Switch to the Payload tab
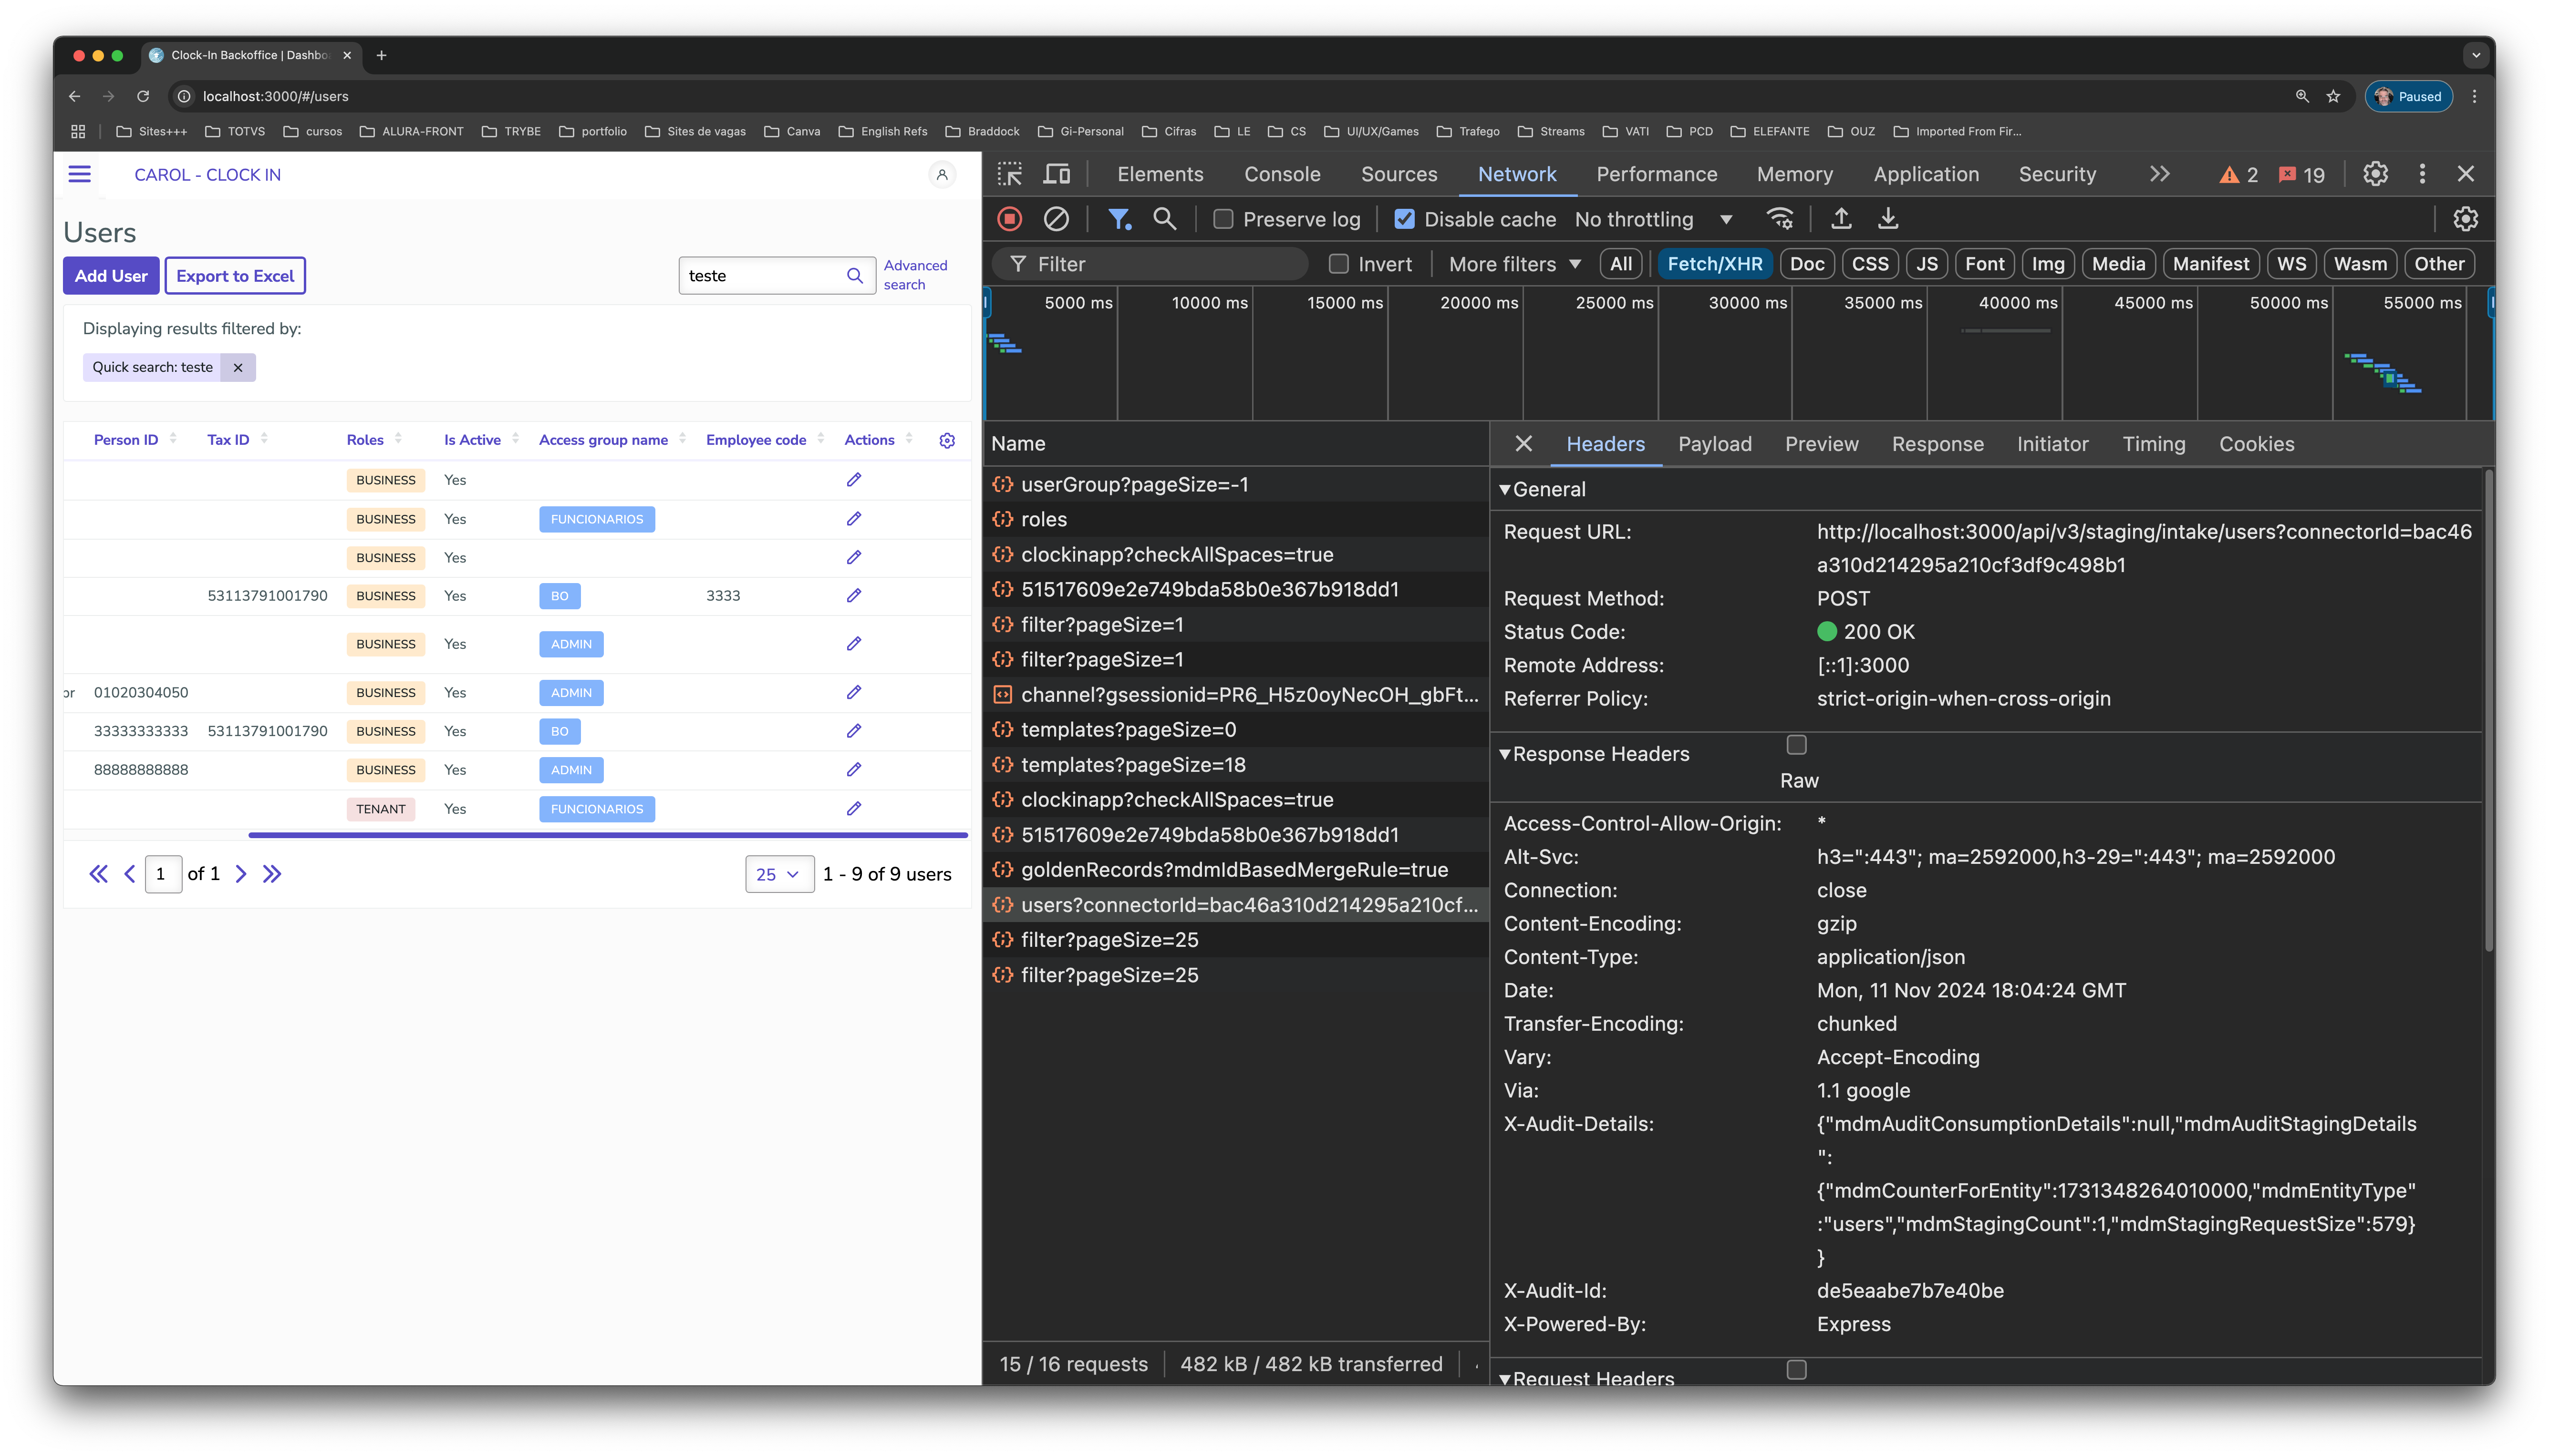2549x1456 pixels. [1714, 444]
